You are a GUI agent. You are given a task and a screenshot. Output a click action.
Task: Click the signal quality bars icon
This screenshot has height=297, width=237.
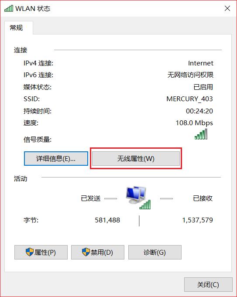click(201, 134)
